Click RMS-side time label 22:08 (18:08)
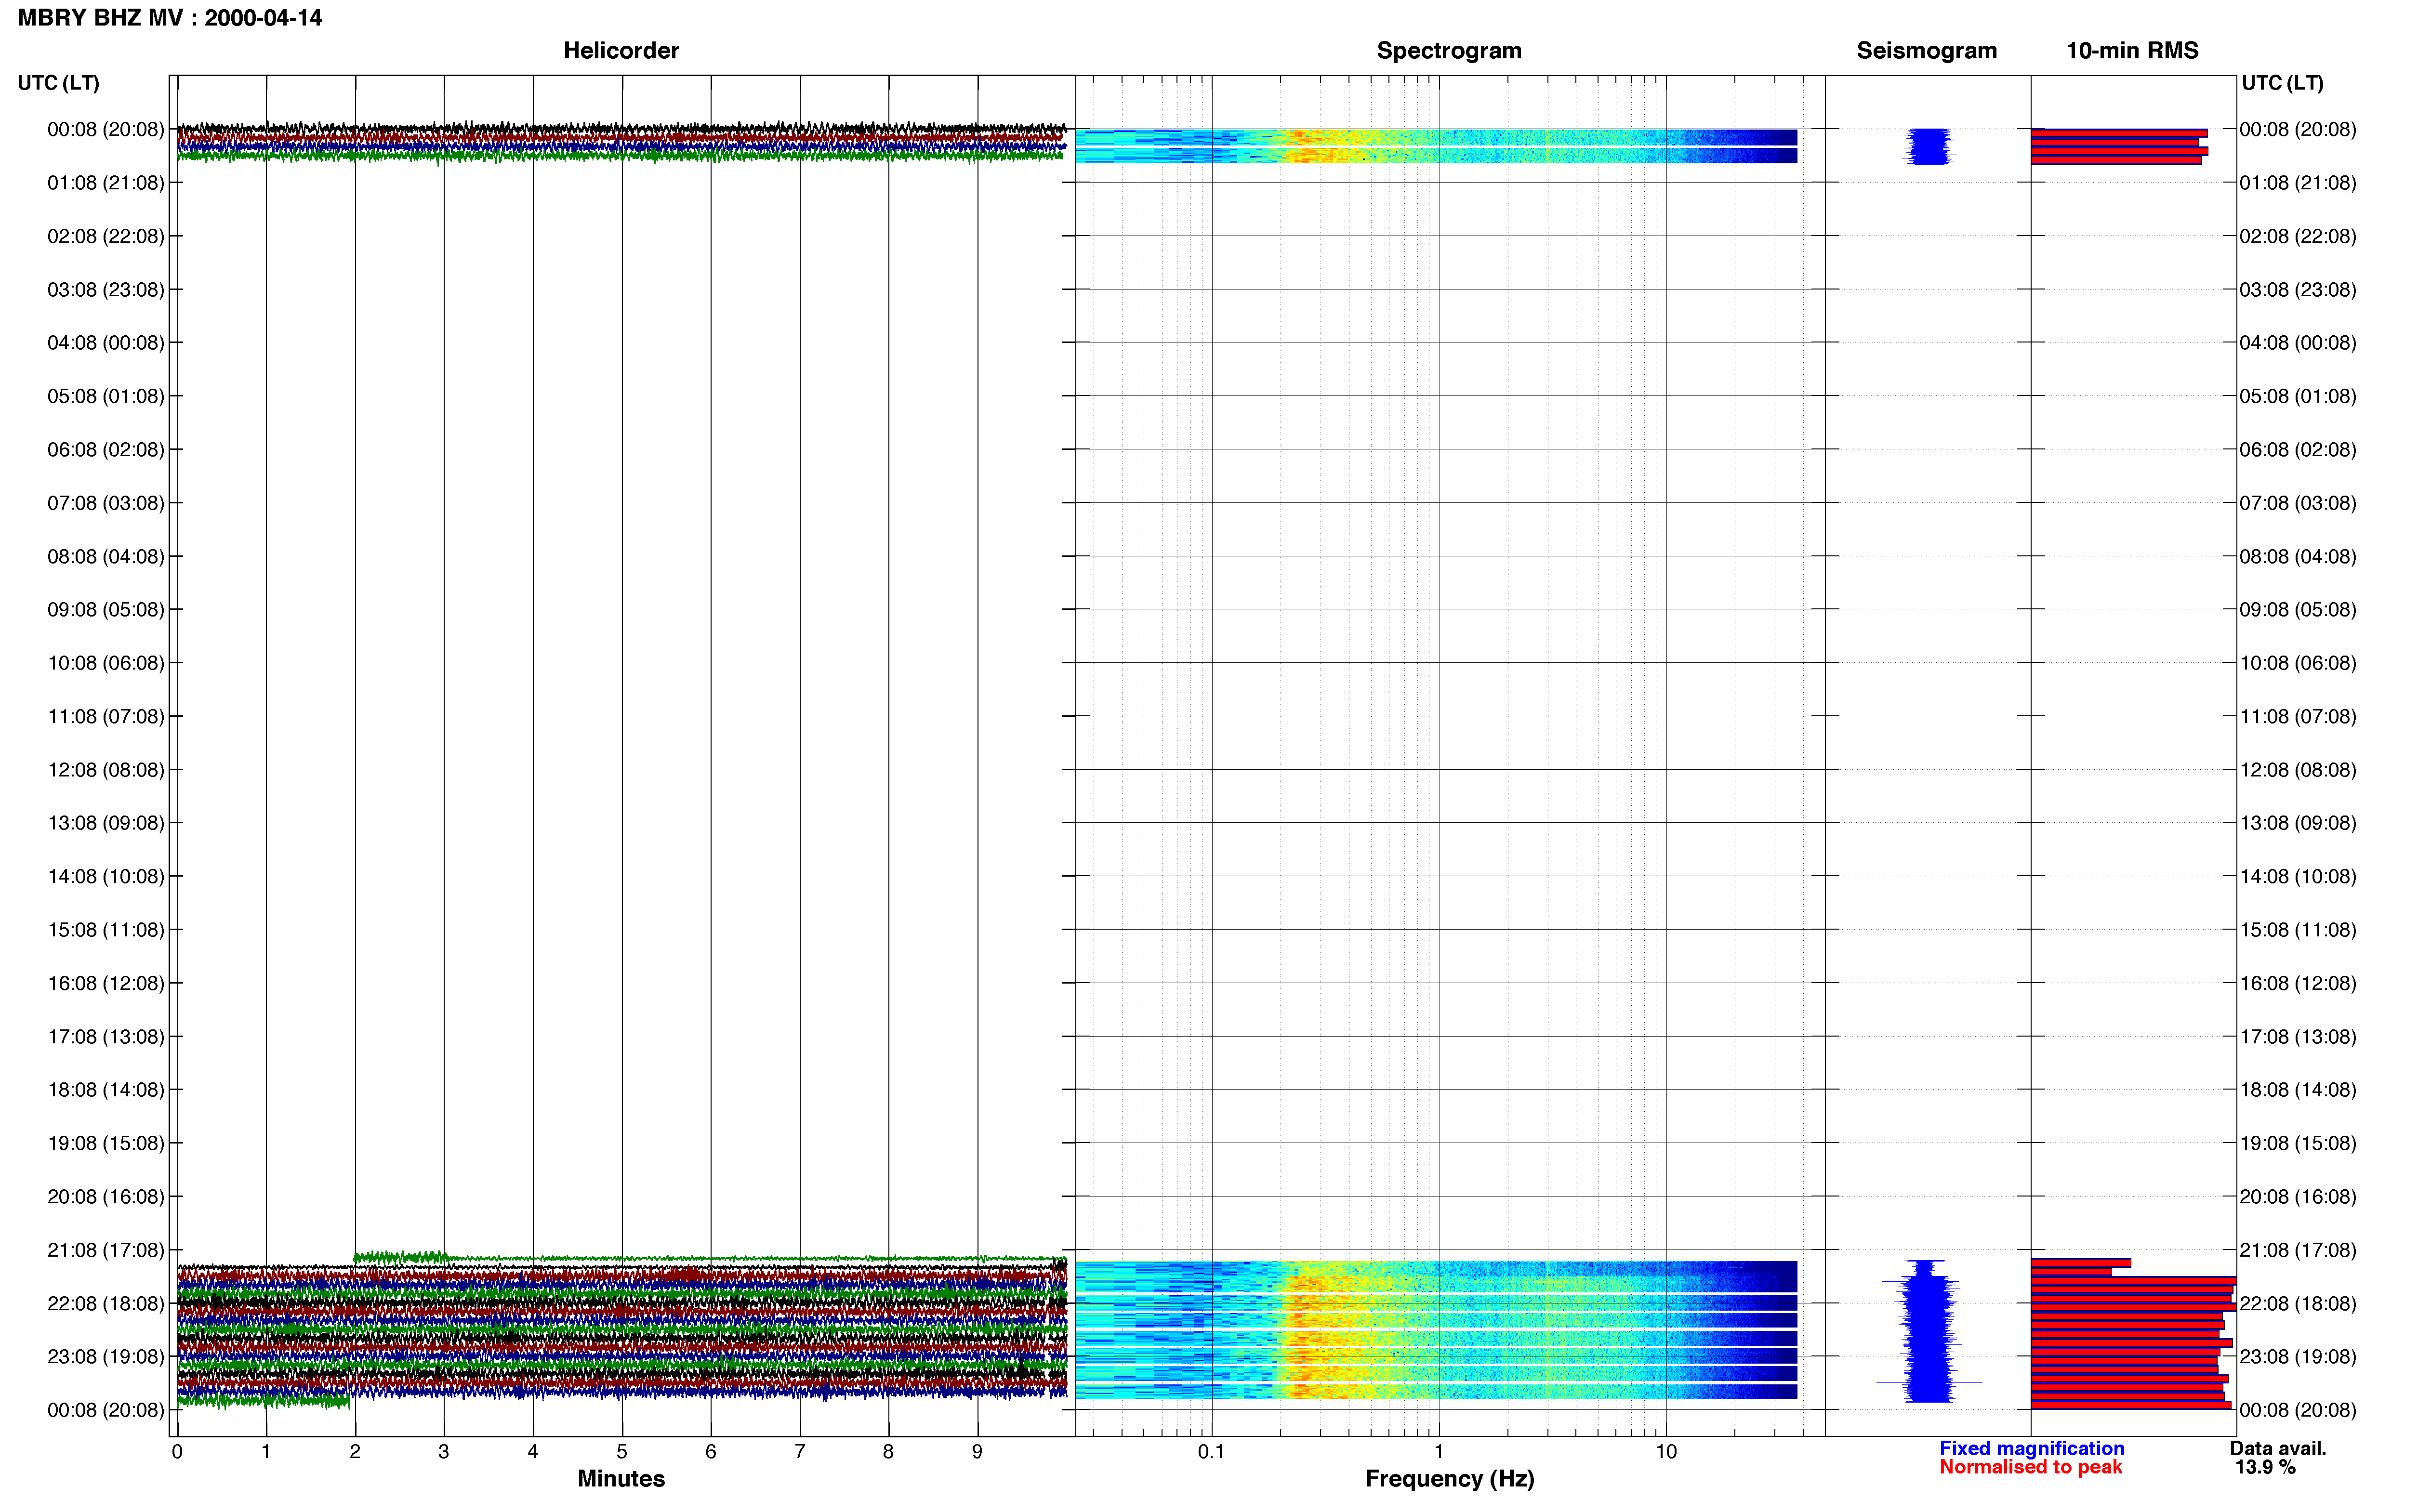The image size is (2418, 1512). coord(2298,1303)
